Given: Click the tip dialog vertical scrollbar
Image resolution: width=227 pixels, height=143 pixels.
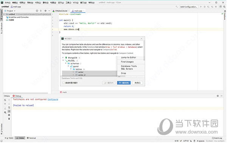Looking at the screenshot, I should point(144,51).
